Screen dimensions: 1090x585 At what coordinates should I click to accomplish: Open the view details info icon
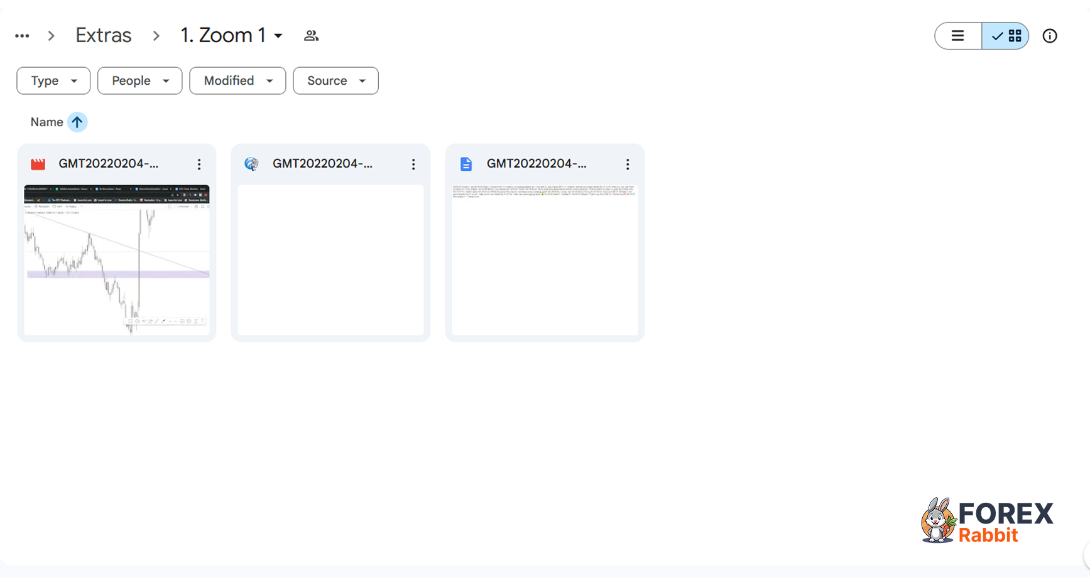click(1049, 36)
